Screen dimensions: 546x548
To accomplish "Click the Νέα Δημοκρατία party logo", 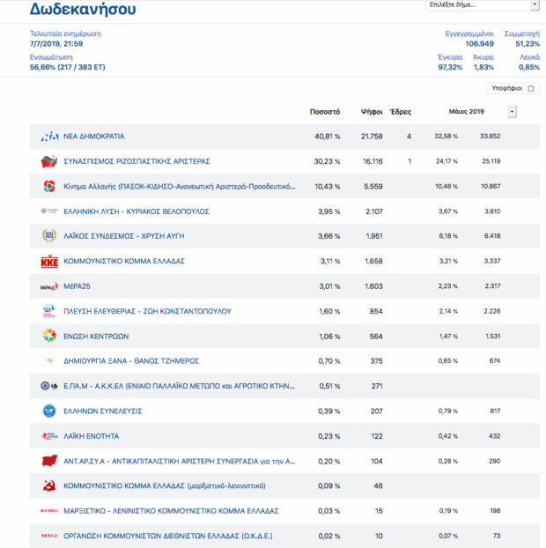I will [x=49, y=137].
